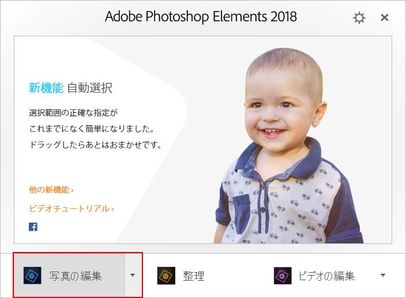
Task: Open the settings gear menu
Action: click(x=359, y=18)
